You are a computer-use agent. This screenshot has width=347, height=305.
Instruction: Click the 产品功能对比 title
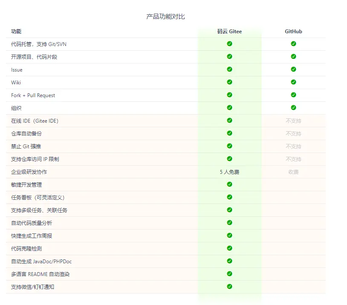165,17
